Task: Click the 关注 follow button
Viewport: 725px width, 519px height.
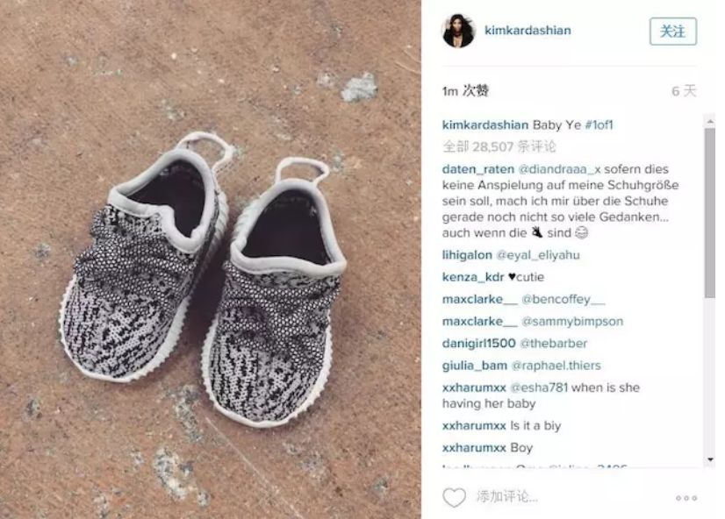Action: 672,32
